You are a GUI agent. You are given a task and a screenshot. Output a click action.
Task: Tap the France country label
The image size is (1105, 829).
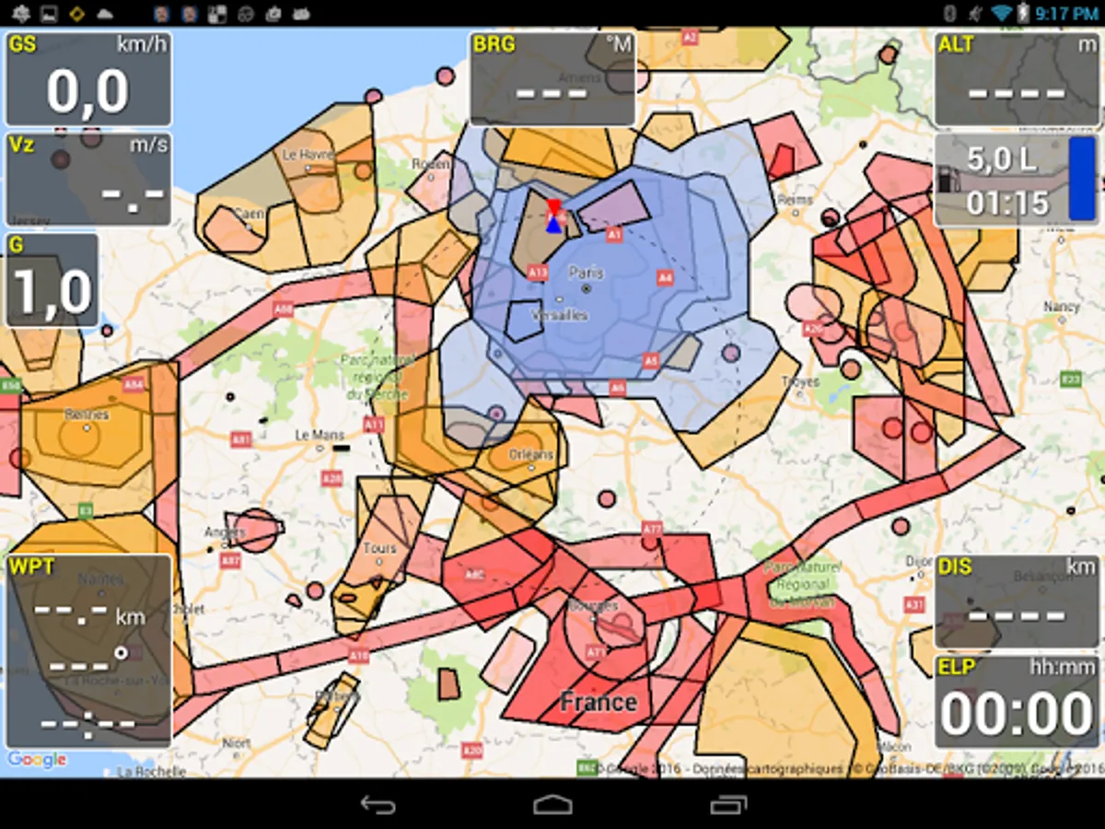tap(599, 702)
